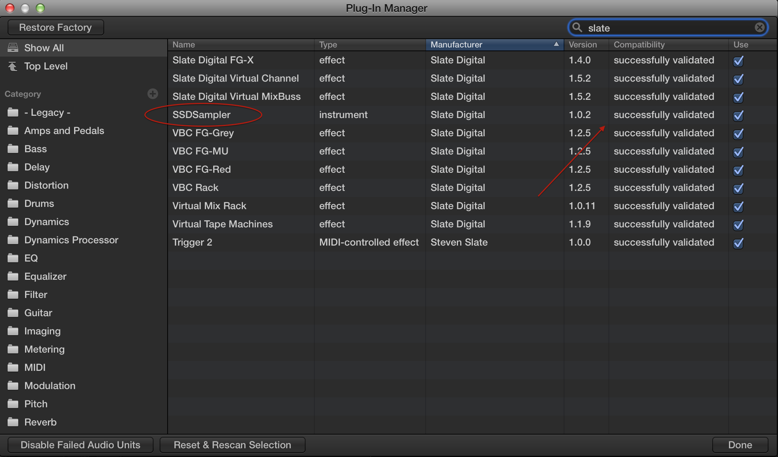Viewport: 778px width, 457px height.
Task: Click the Done button
Action: coord(740,445)
